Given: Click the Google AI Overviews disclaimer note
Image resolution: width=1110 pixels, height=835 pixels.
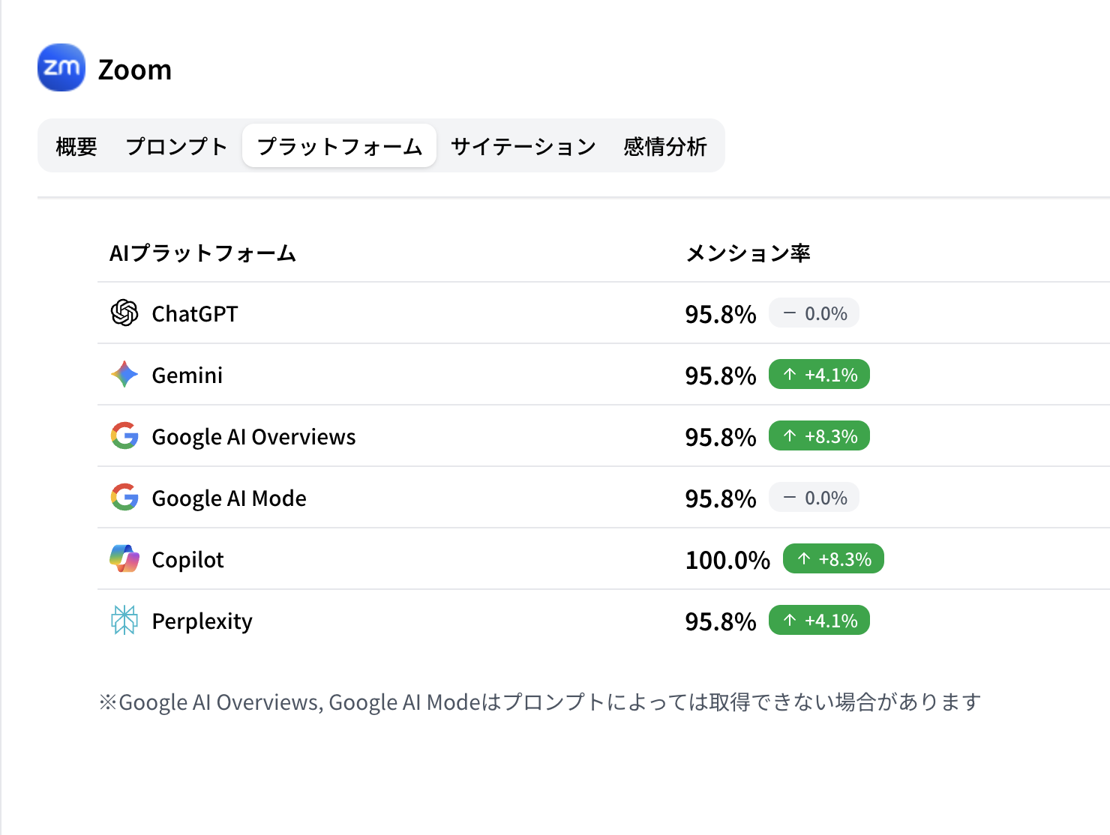Looking at the screenshot, I should 540,702.
